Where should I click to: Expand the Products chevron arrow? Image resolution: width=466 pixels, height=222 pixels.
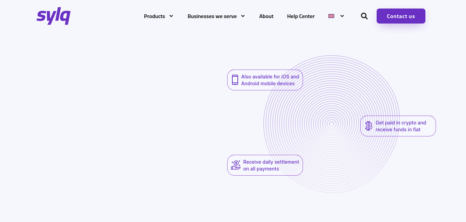coord(171,16)
